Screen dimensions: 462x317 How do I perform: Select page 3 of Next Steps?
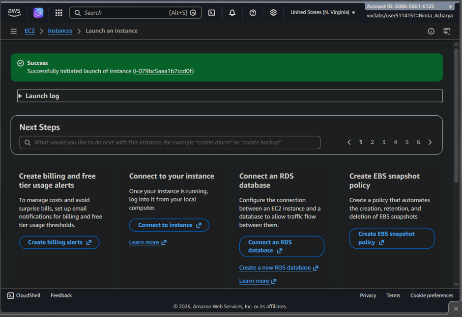coord(384,142)
